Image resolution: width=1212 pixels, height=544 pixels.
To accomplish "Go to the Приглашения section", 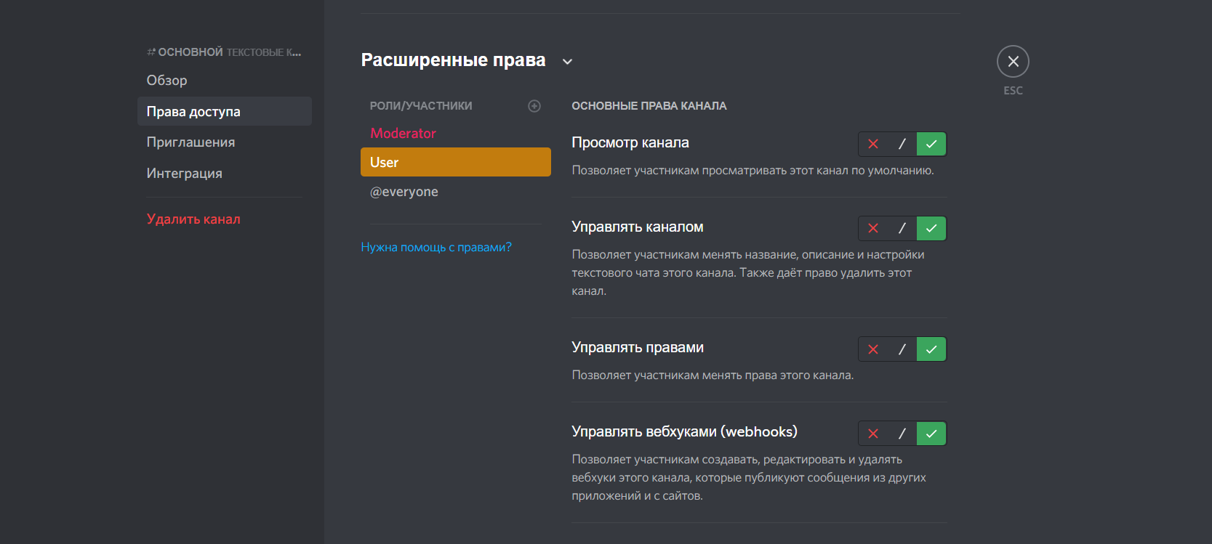I will pos(190,142).
